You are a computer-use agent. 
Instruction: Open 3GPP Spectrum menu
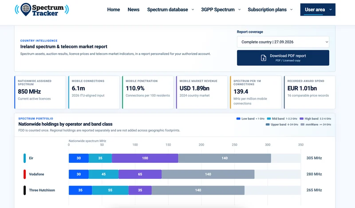[x=218, y=10]
